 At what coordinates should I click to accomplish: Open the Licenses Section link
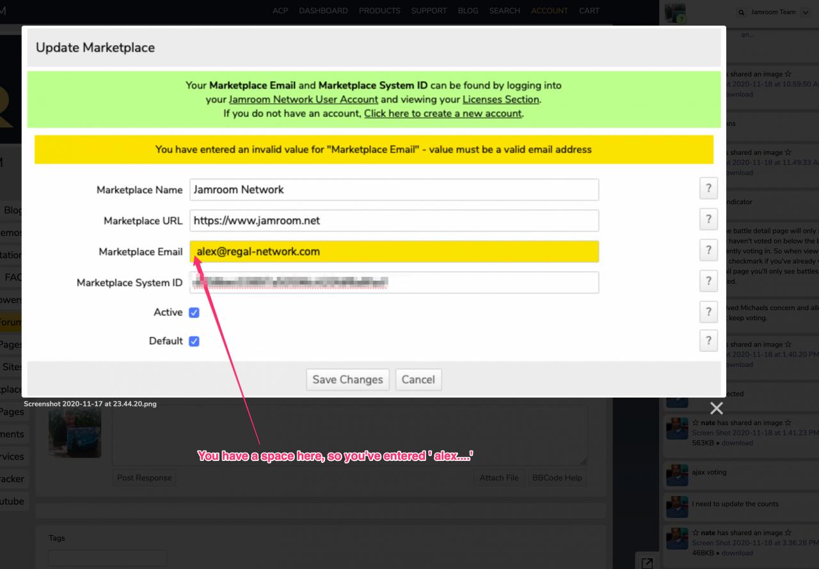(x=501, y=99)
